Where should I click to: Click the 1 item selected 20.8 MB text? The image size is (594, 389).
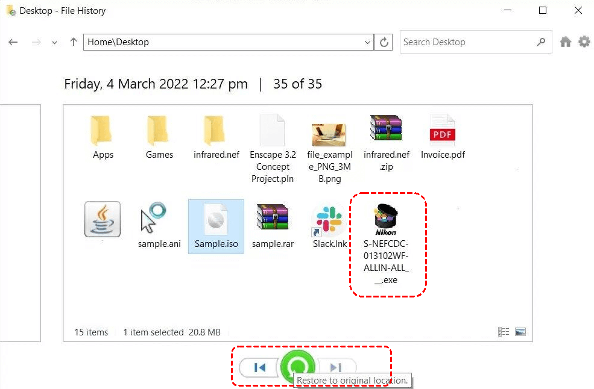(172, 332)
